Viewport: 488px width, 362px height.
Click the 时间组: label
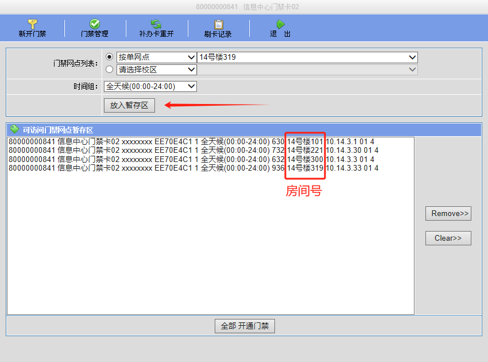tap(86, 86)
